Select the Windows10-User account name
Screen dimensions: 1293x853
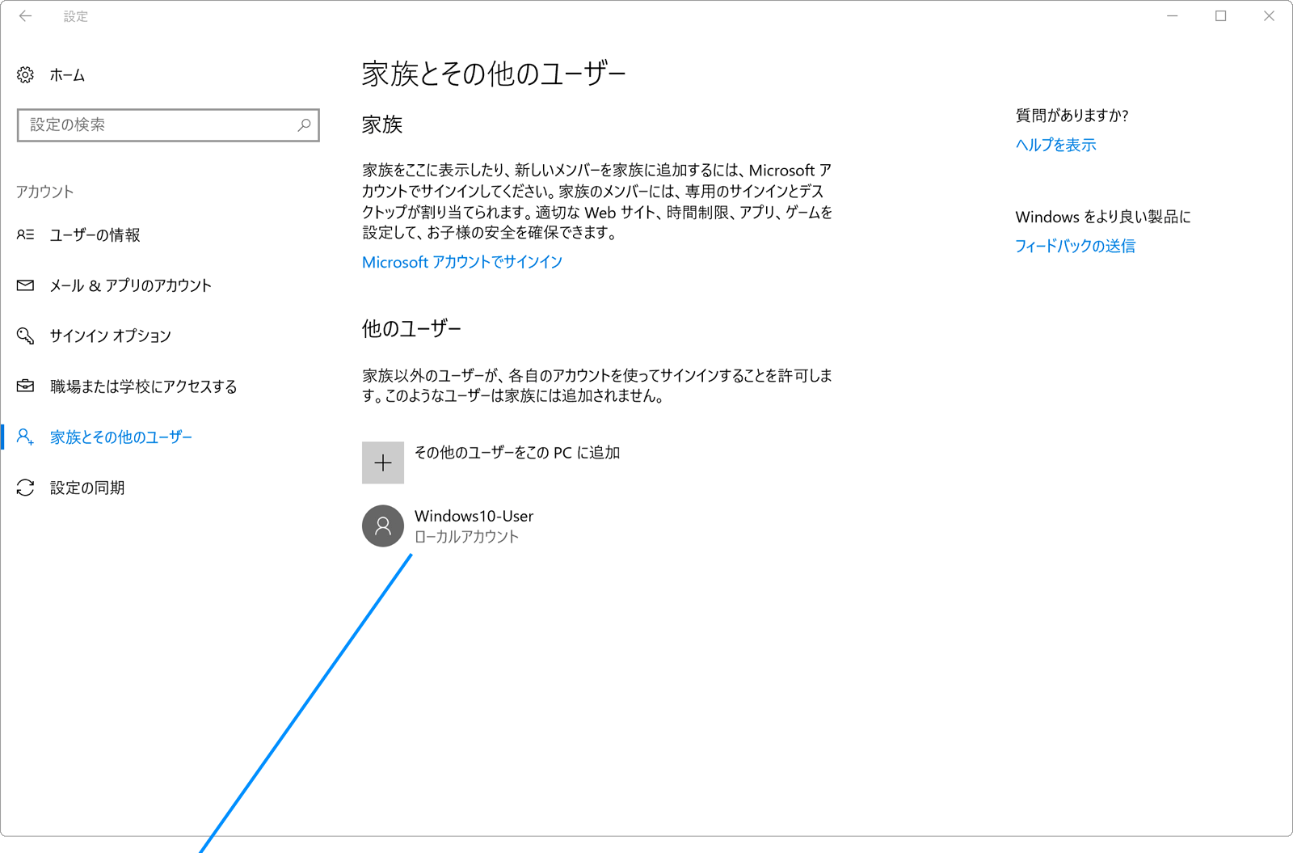(x=474, y=516)
